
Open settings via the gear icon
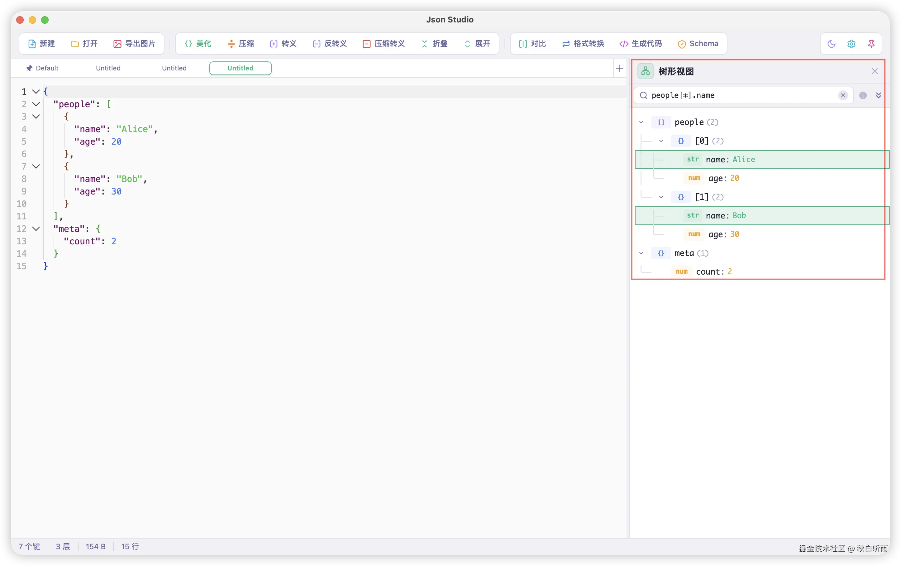[x=851, y=44]
